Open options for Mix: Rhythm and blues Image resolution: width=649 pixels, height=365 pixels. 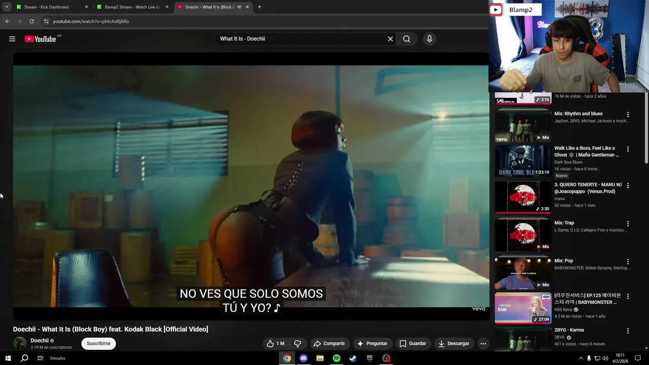point(628,115)
